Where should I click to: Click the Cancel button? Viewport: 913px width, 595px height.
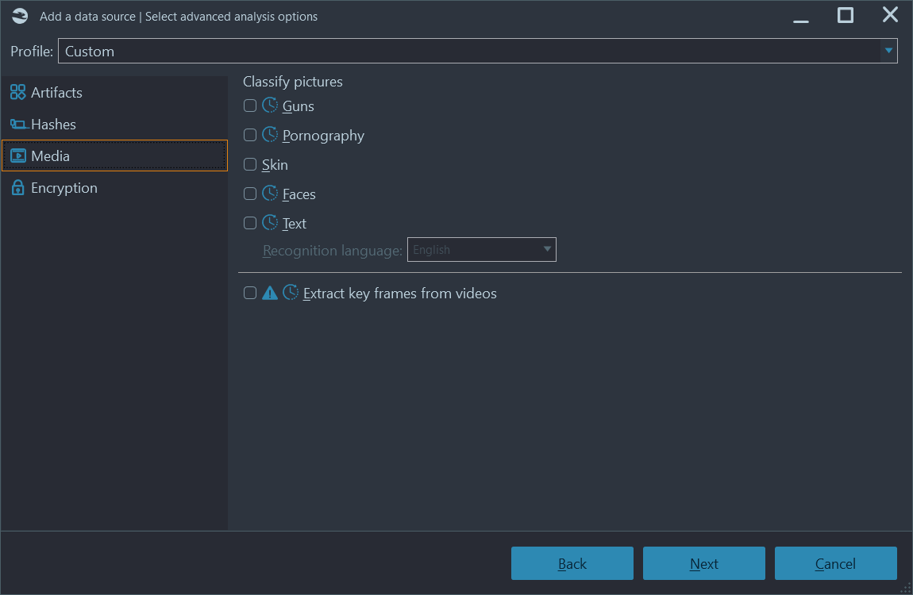click(835, 563)
